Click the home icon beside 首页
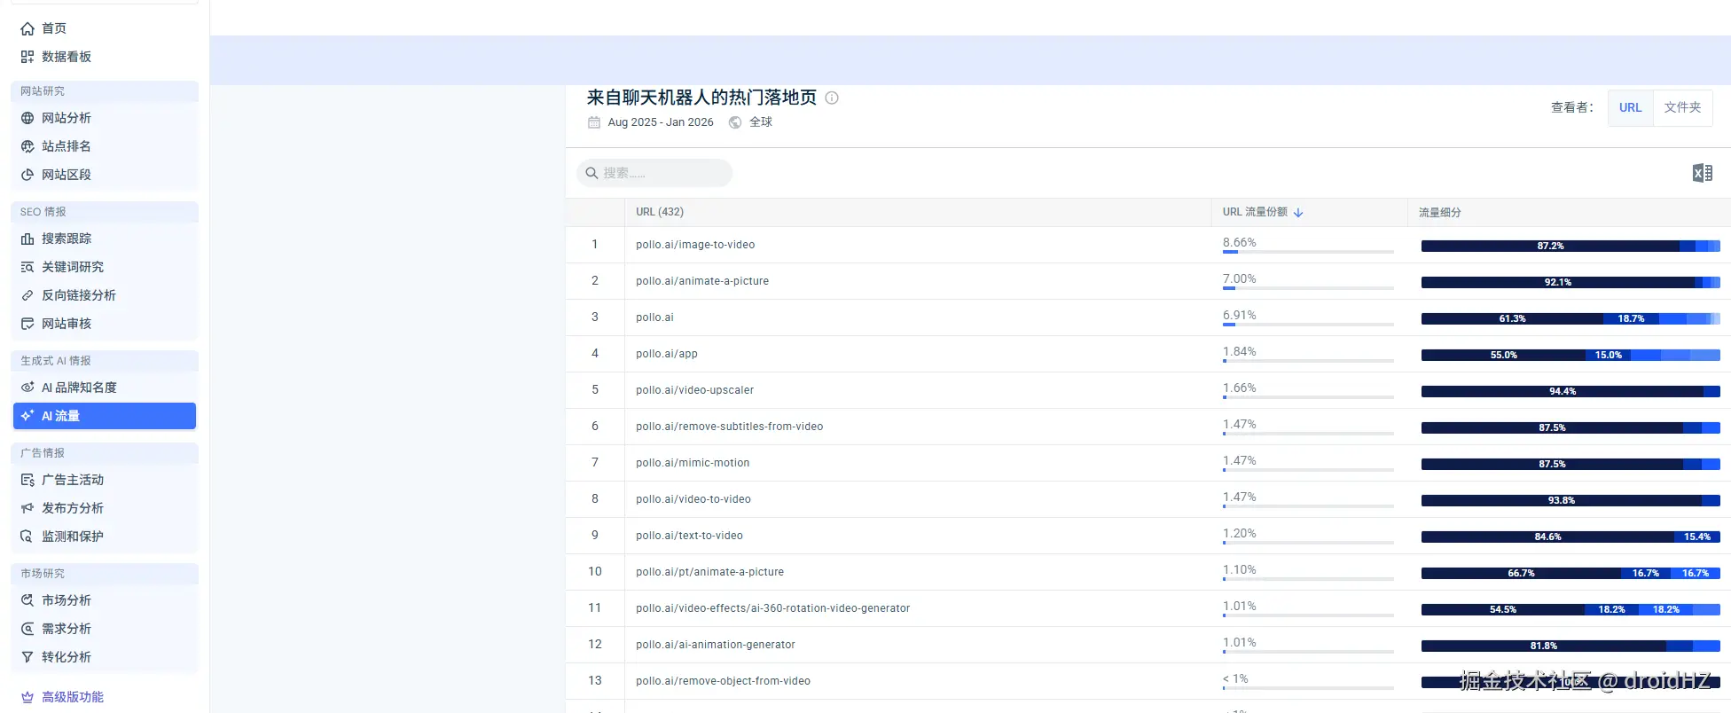 point(27,28)
